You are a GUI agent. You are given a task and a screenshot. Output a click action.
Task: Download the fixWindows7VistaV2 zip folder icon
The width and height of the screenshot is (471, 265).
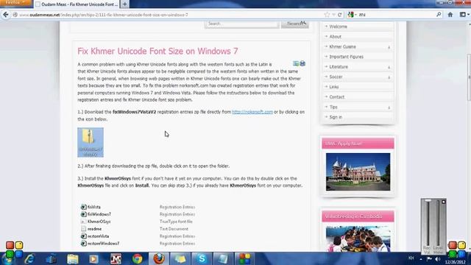(x=91, y=142)
